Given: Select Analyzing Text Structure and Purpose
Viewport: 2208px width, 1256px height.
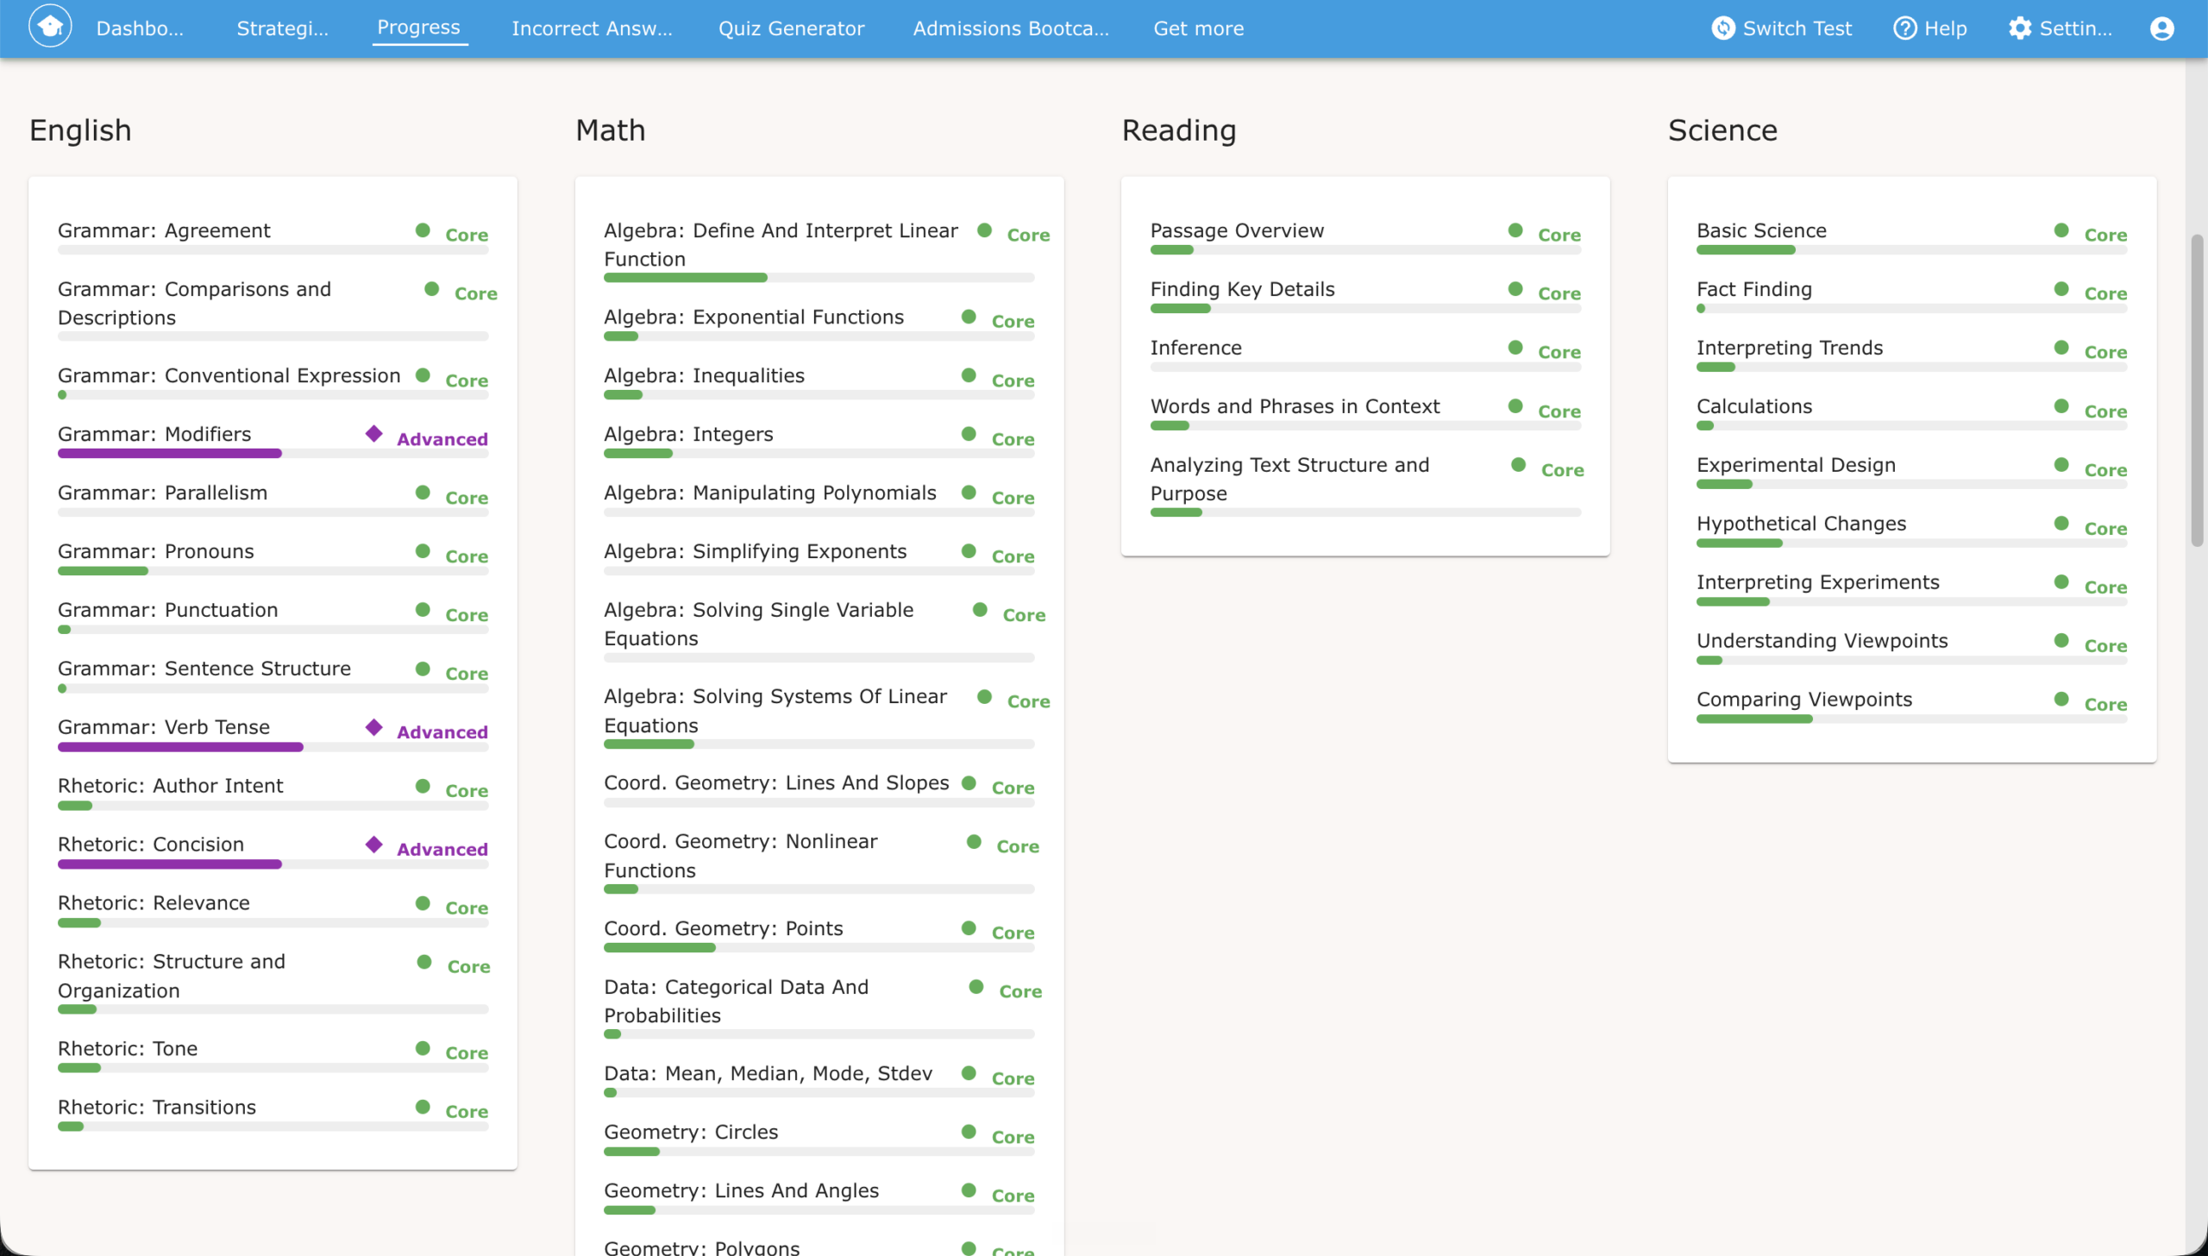Looking at the screenshot, I should [1289, 479].
